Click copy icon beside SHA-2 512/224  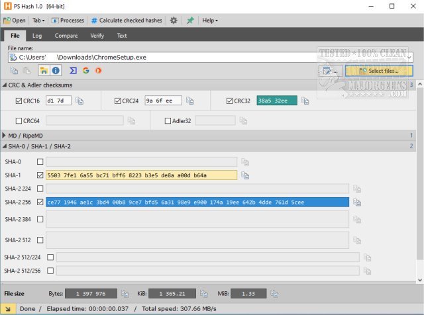[367, 257]
